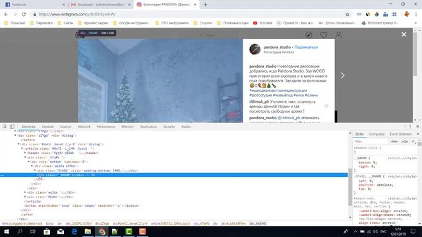The width and height of the screenshot is (422, 237).
Task: Add a new style rule with the plus
Action: click(413, 141)
